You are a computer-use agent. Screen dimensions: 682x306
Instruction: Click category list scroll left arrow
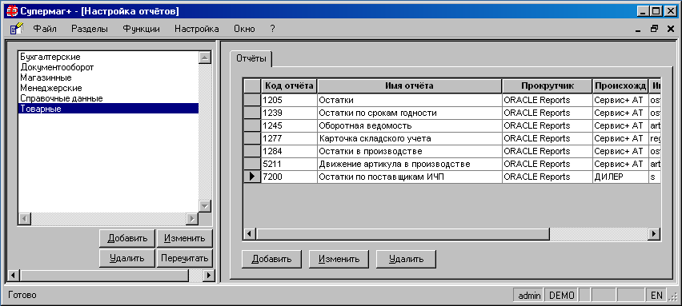coord(24,218)
